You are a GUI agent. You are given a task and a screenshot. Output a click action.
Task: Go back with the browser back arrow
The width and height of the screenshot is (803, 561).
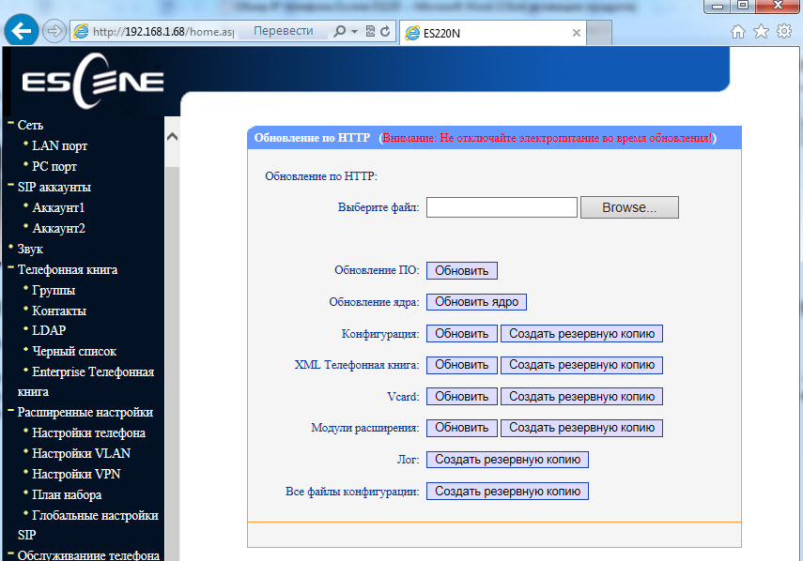tap(22, 31)
